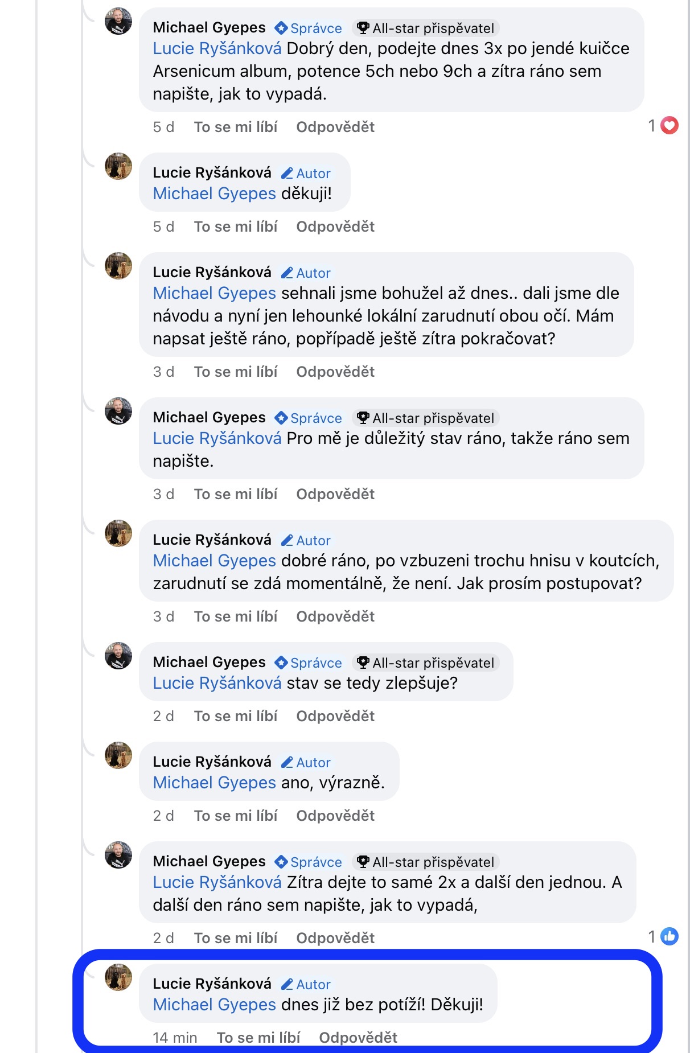
Task: Click the All-star přispěvatel badge on the 'Zítra dejte' comment
Action: point(425,862)
